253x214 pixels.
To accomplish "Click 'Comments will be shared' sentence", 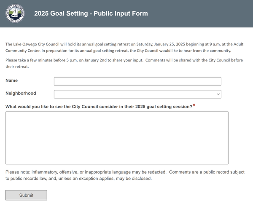I will [x=194, y=60].
